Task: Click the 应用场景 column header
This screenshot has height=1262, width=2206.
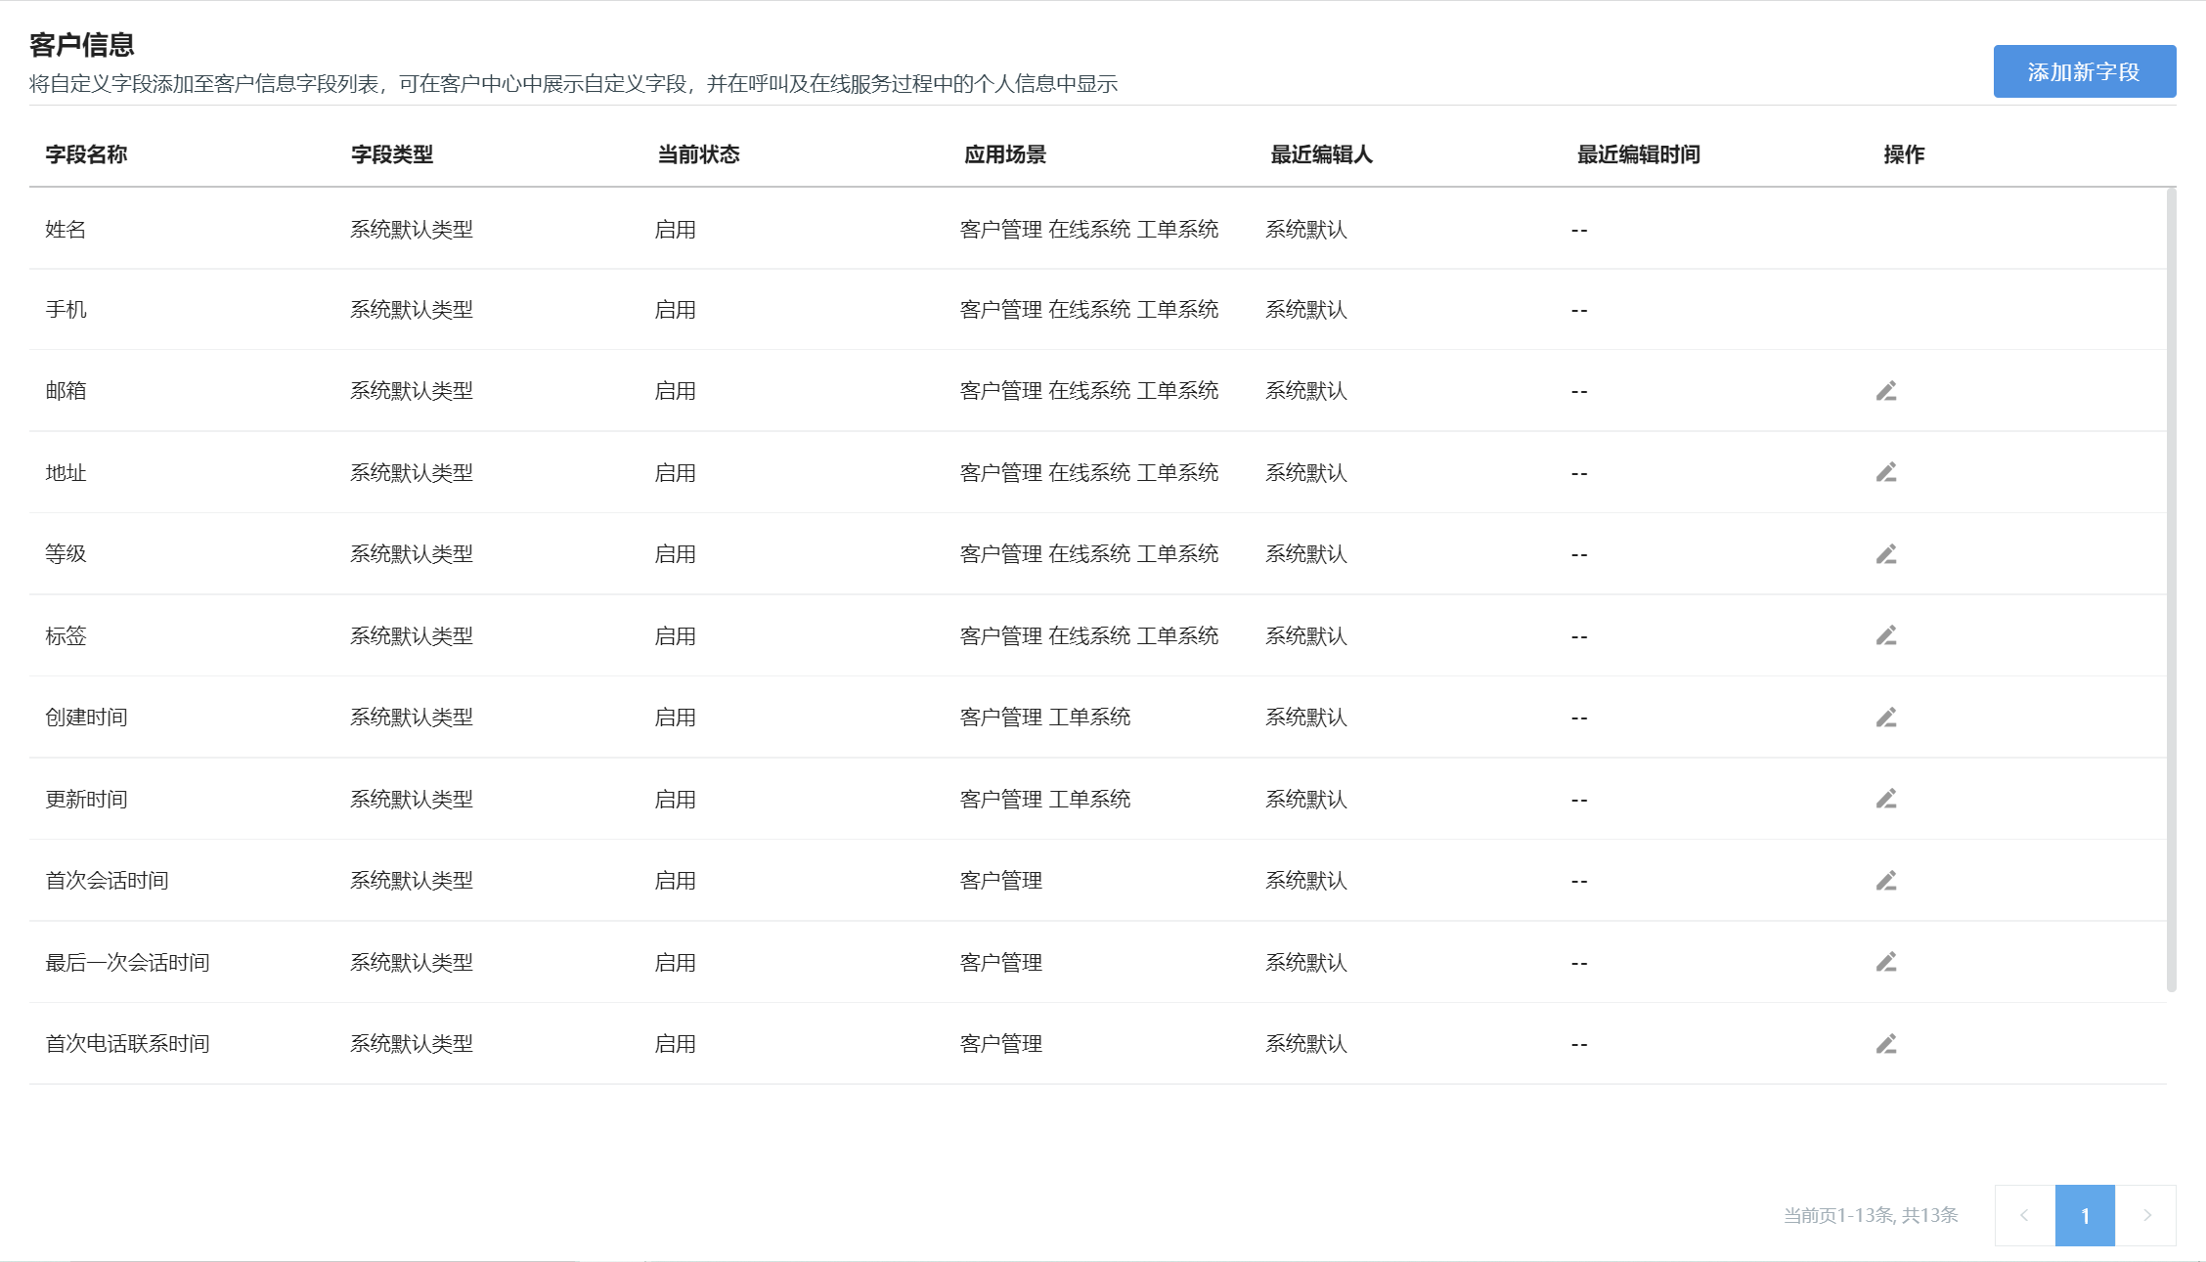Action: 1005,154
